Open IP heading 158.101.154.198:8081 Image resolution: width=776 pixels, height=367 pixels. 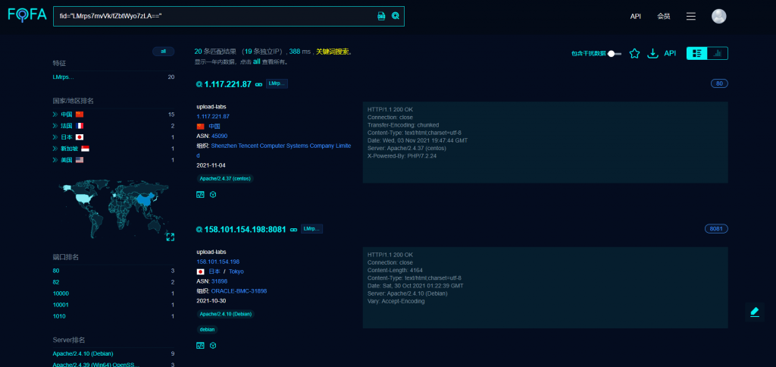point(246,229)
